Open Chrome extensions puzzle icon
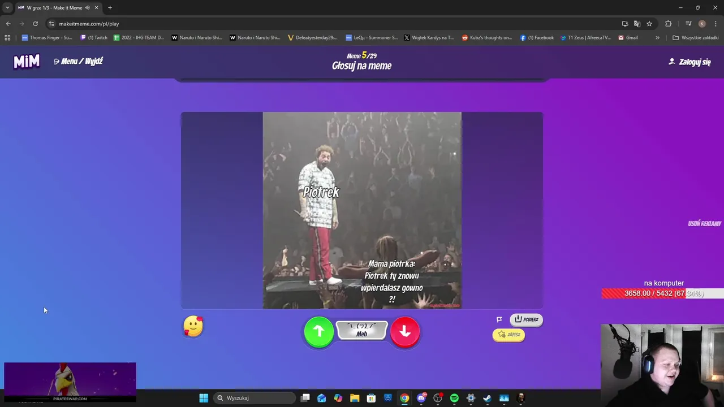Image resolution: width=724 pixels, height=407 pixels. (669, 24)
